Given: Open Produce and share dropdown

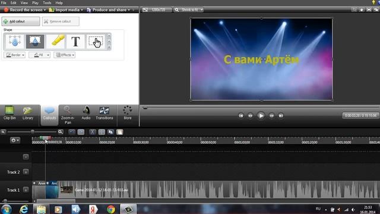Looking at the screenshot, I should [108, 10].
